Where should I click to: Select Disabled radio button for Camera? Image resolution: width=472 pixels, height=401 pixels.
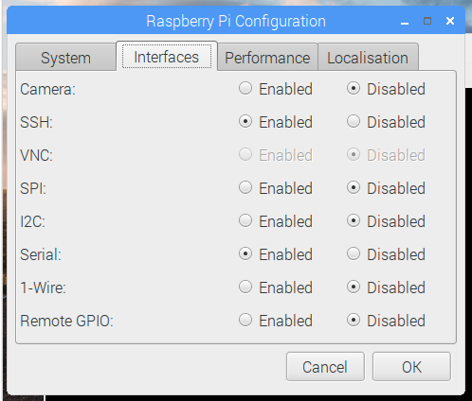354,88
